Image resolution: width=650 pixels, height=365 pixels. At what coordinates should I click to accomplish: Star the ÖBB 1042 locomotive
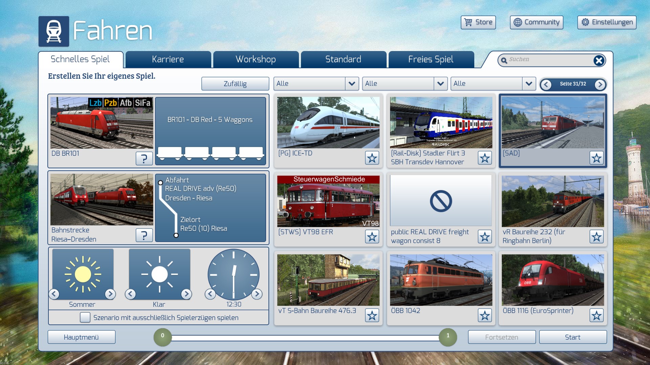coord(484,315)
